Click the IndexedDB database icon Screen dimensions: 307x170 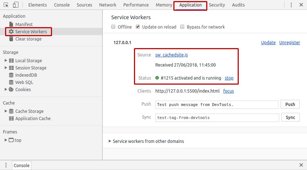click(x=11, y=75)
